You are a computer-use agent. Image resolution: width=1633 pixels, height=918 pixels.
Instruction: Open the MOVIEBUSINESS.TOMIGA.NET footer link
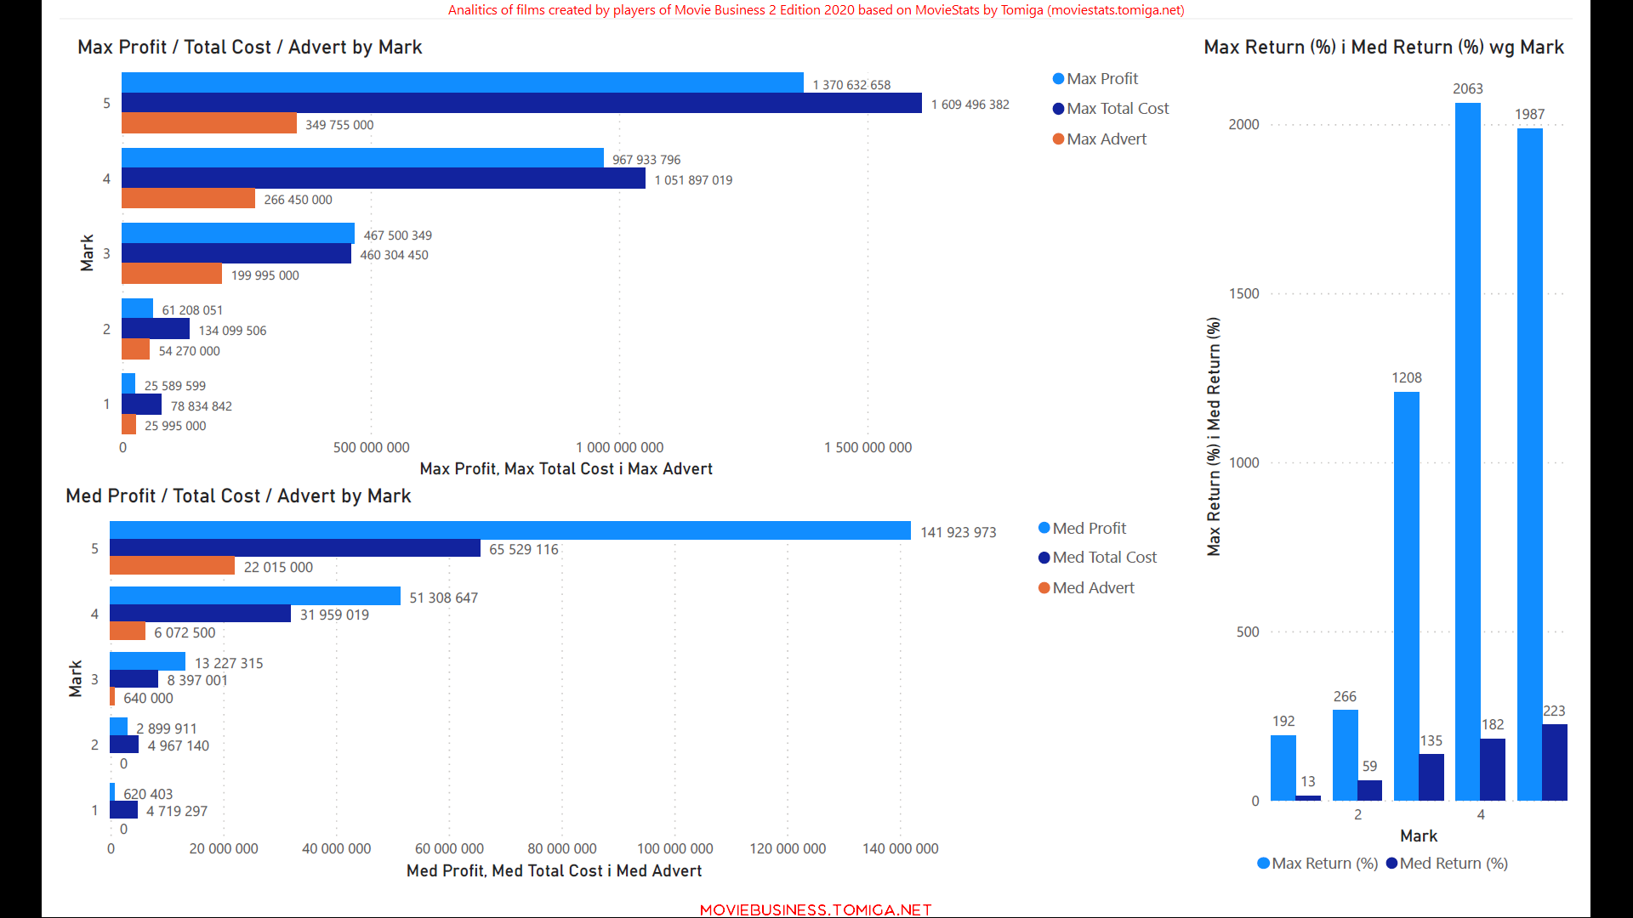tap(816, 909)
